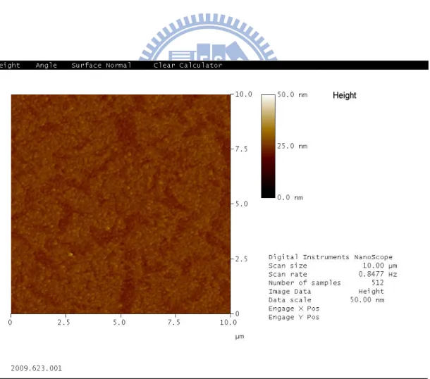
Task: Click the AFM height scan image
Action: pyautogui.click(x=121, y=204)
